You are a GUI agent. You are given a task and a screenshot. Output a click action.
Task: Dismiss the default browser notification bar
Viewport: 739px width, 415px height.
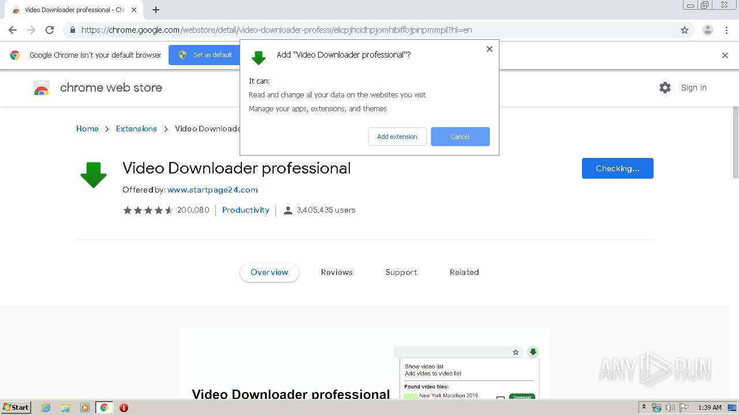tap(725, 55)
